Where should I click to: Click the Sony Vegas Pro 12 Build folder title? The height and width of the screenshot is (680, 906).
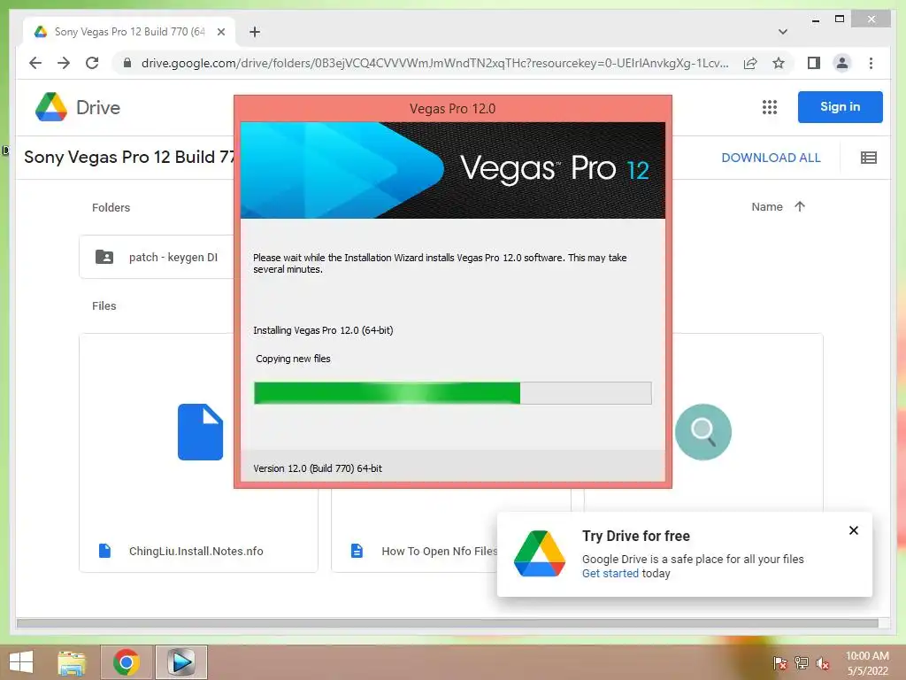(x=129, y=158)
